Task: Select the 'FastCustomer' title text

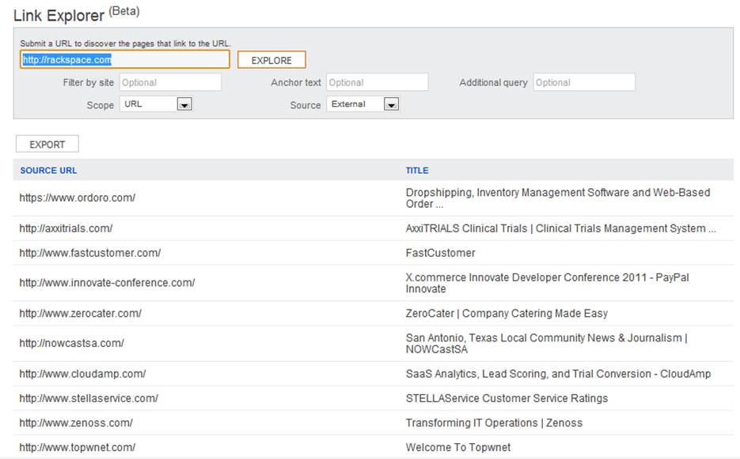Action: [440, 253]
